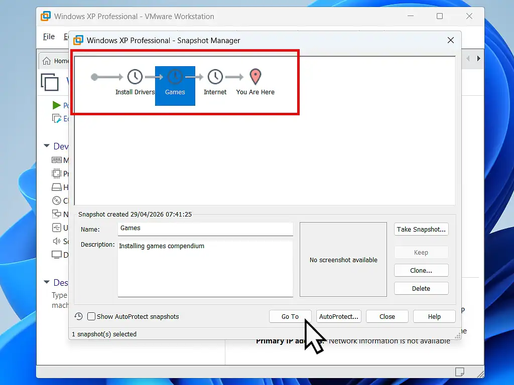The height and width of the screenshot is (385, 514).
Task: Click the Hard Disk device icon in sidebar
Action: pyautogui.click(x=56, y=187)
